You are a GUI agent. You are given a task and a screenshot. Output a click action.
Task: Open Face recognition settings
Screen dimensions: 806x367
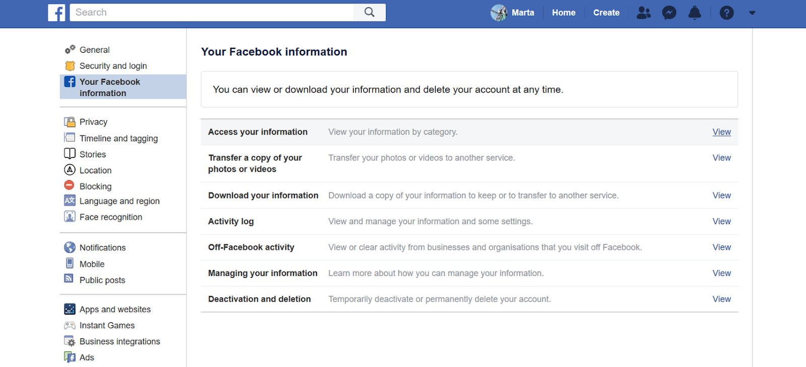pos(111,217)
